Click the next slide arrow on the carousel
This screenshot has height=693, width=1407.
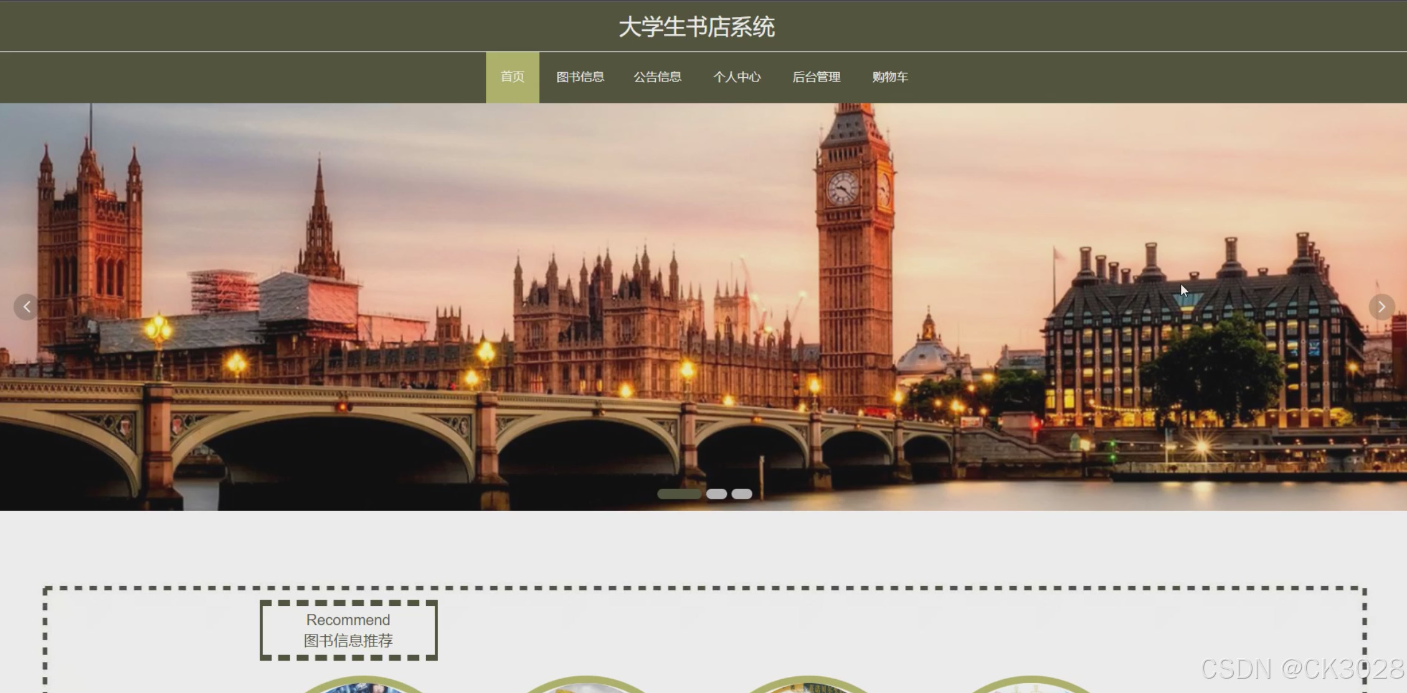click(x=1381, y=307)
